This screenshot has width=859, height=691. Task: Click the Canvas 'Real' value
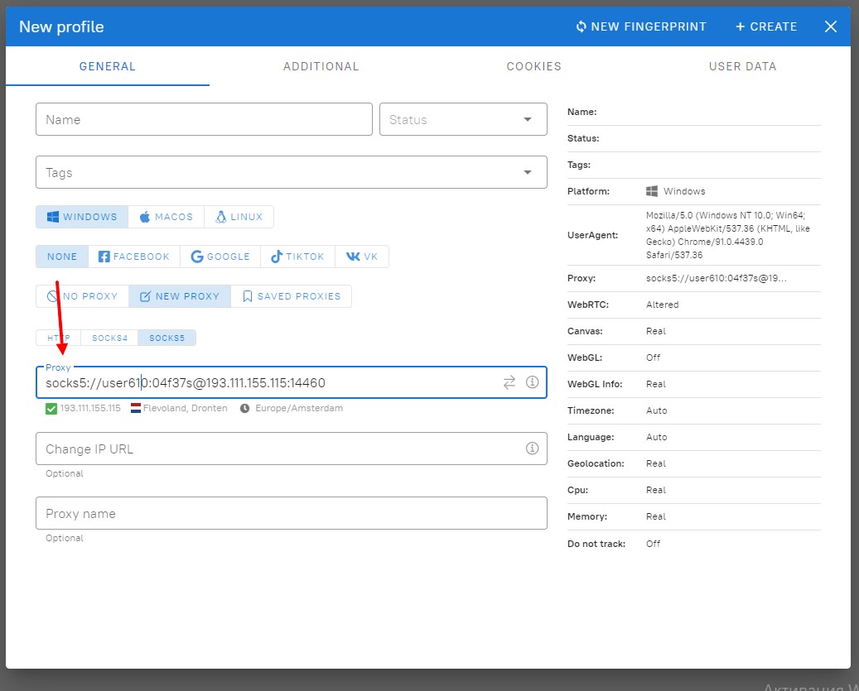(656, 331)
